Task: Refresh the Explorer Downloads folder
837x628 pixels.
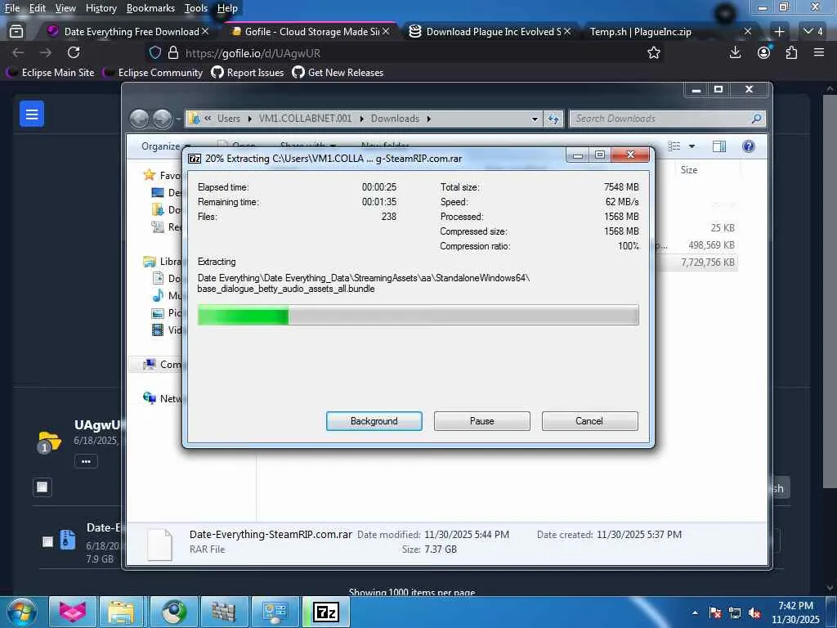Action: click(x=553, y=119)
